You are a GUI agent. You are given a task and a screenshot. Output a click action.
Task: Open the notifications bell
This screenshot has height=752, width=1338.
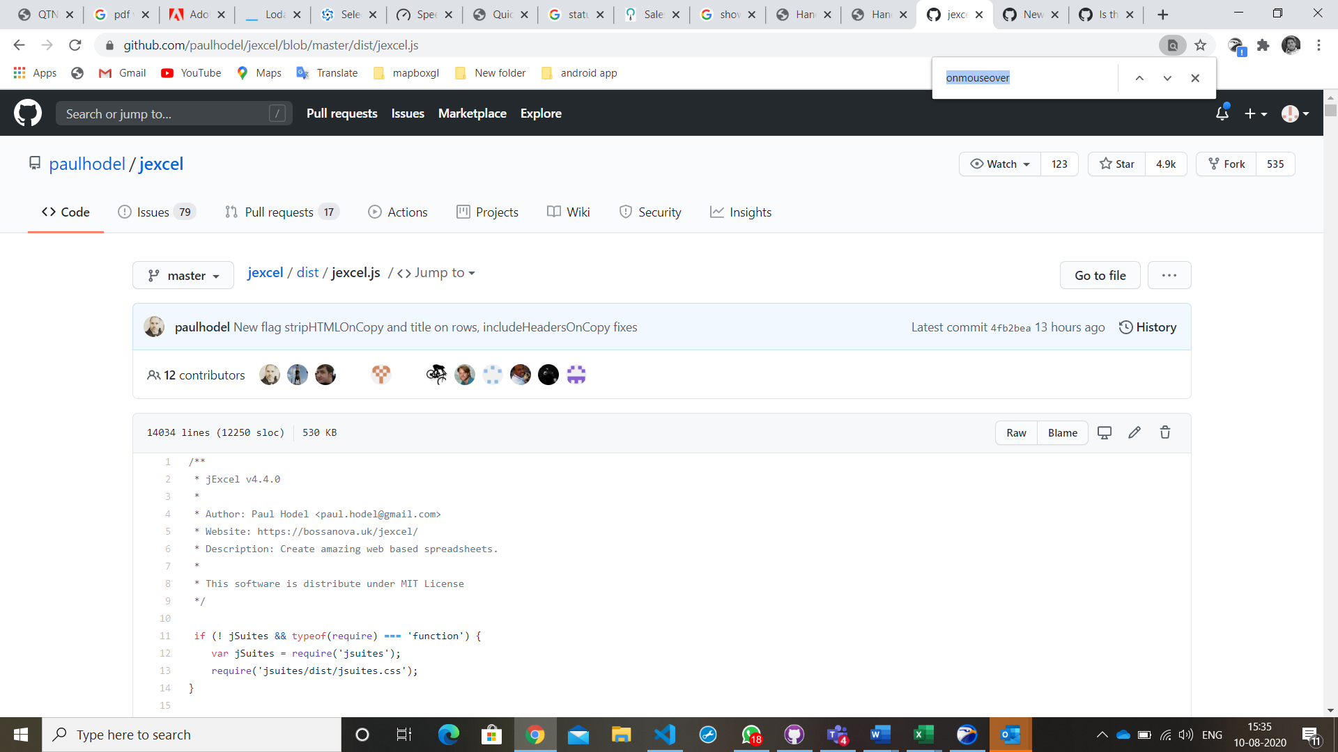pyautogui.click(x=1222, y=113)
